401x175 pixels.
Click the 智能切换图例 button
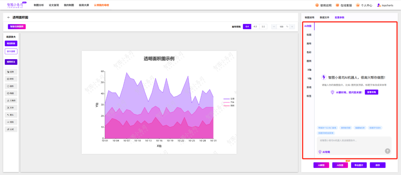click(x=17, y=27)
